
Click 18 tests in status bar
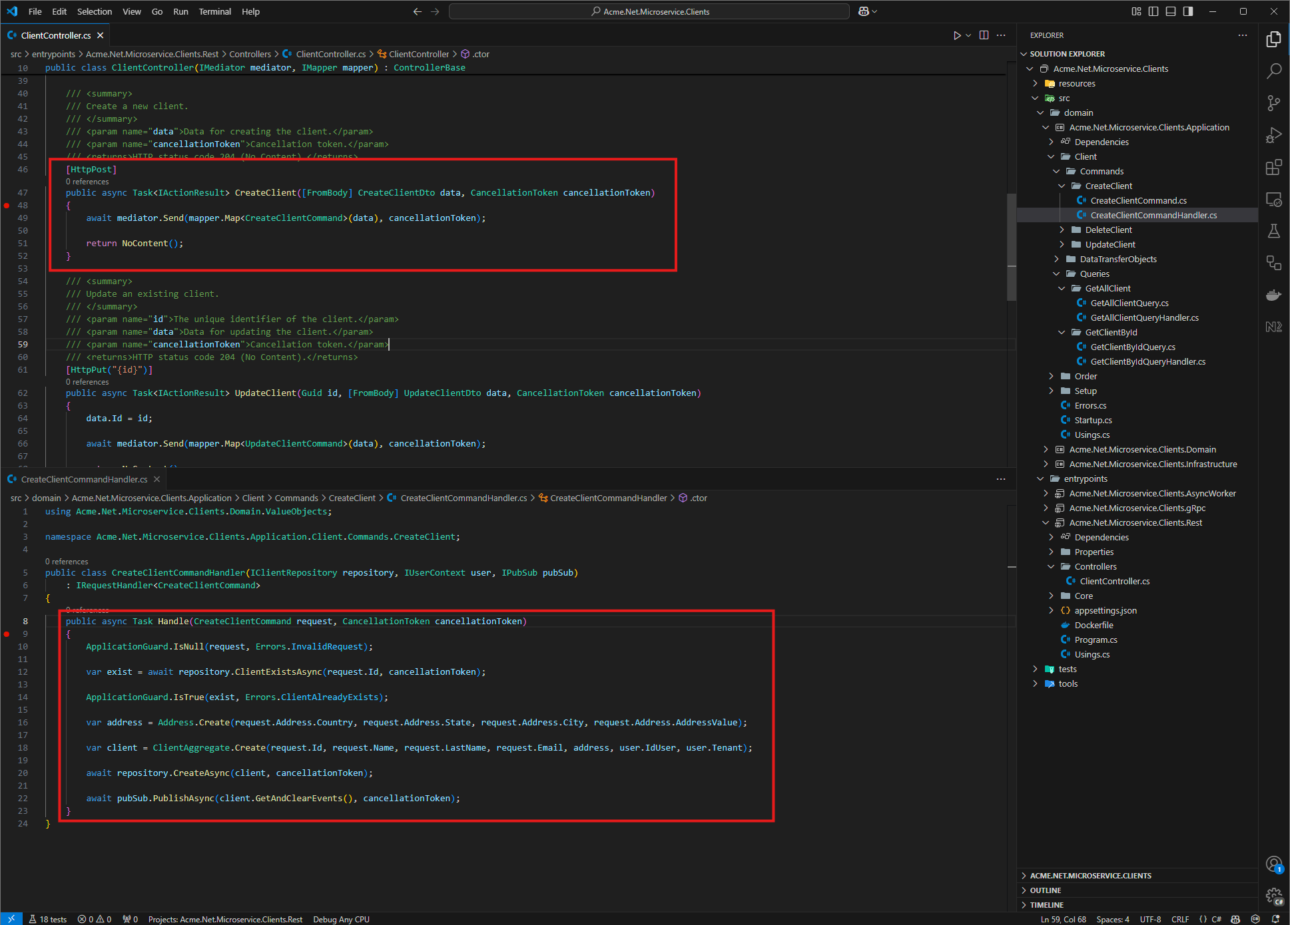click(x=48, y=919)
